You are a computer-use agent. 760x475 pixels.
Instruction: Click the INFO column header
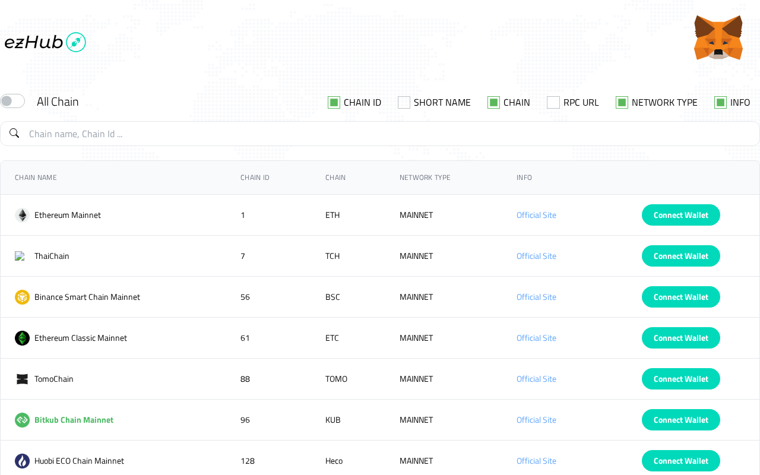tap(524, 178)
